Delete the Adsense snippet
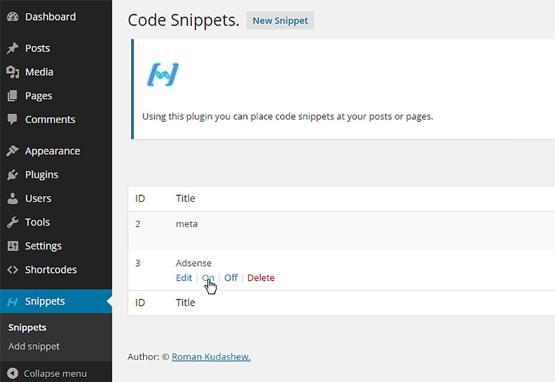This screenshot has width=555, height=382. [x=261, y=278]
